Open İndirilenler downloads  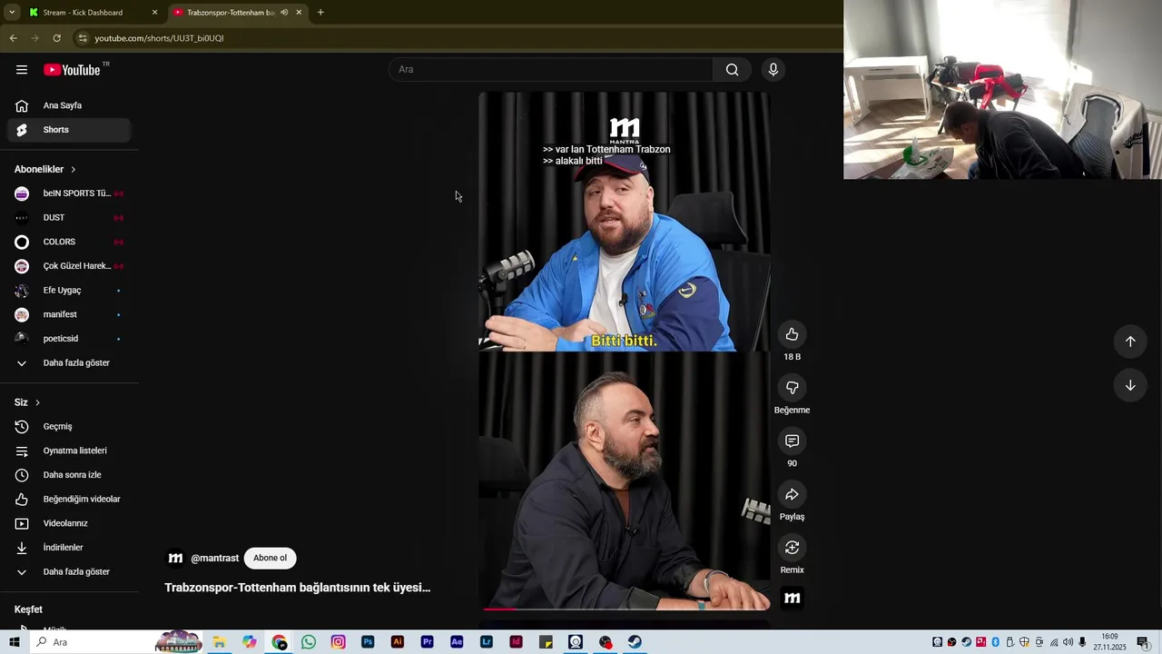(x=69, y=548)
